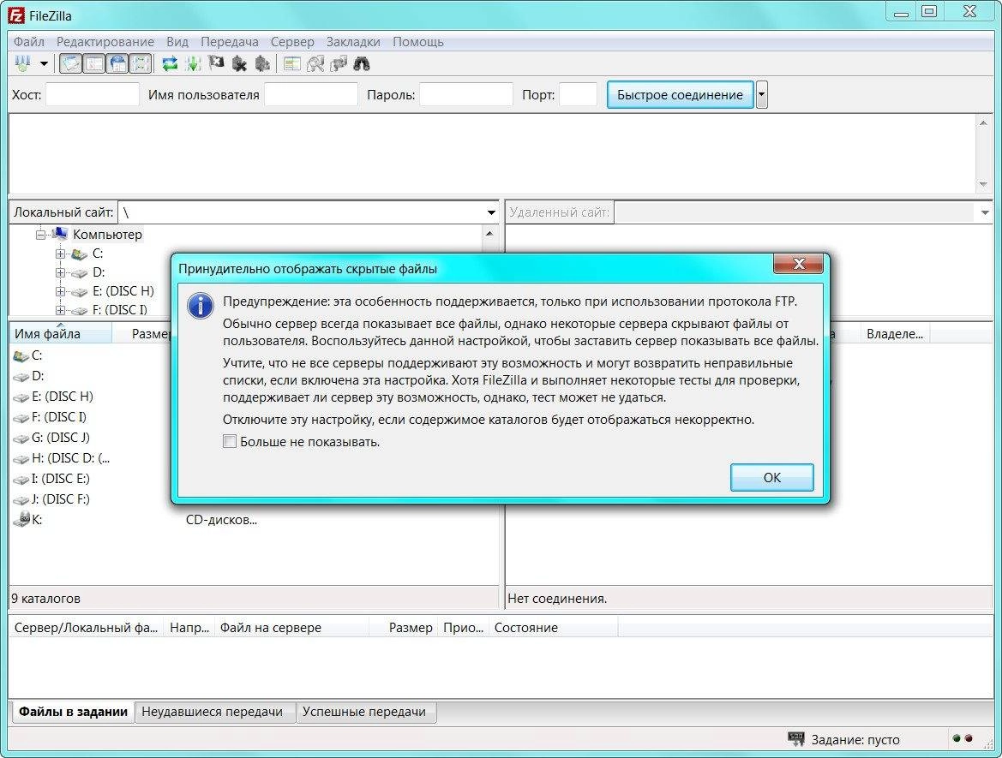
Task: Expand E: (DISC H) tree node
Action: tap(60, 292)
